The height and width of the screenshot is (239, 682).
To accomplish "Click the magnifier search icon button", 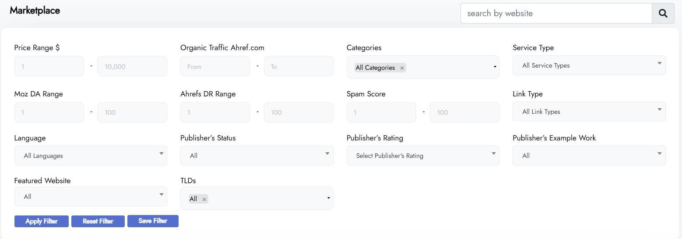I will 663,14.
